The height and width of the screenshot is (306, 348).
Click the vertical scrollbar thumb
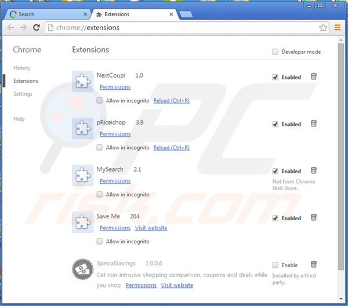tap(341, 156)
